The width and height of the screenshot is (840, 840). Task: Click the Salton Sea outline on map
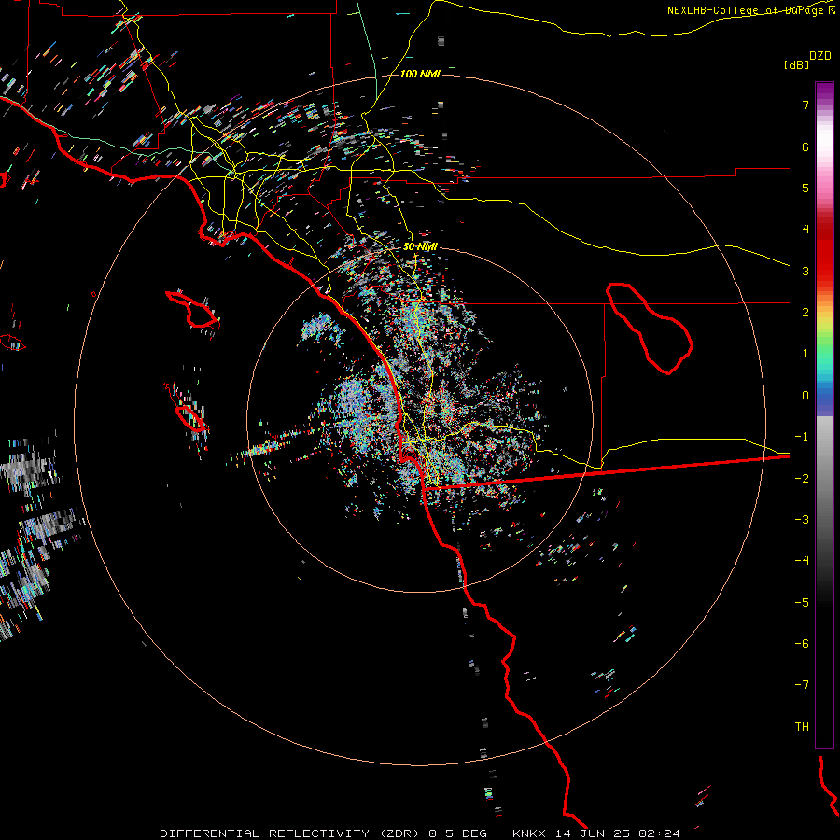pos(650,329)
